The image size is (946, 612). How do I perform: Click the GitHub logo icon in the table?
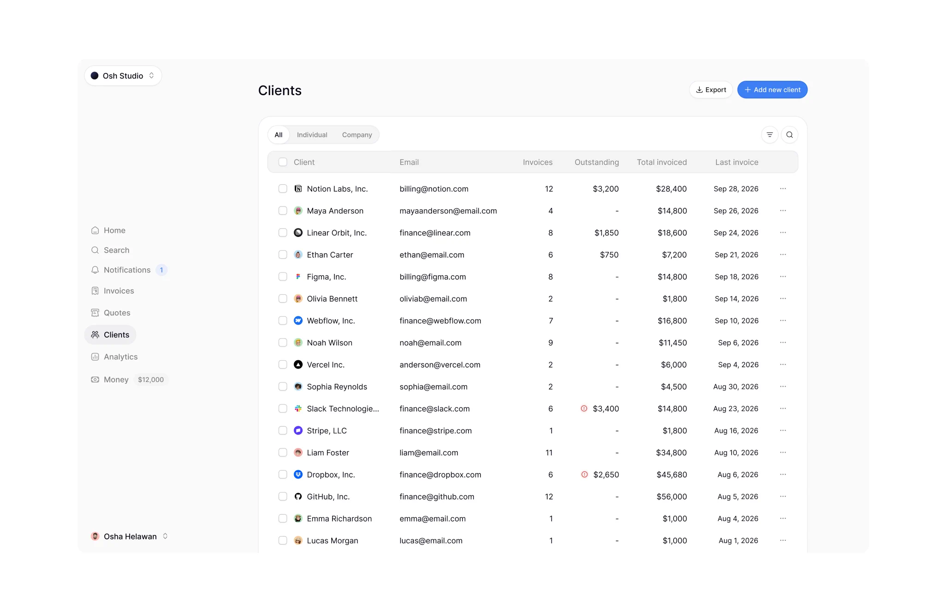point(298,497)
